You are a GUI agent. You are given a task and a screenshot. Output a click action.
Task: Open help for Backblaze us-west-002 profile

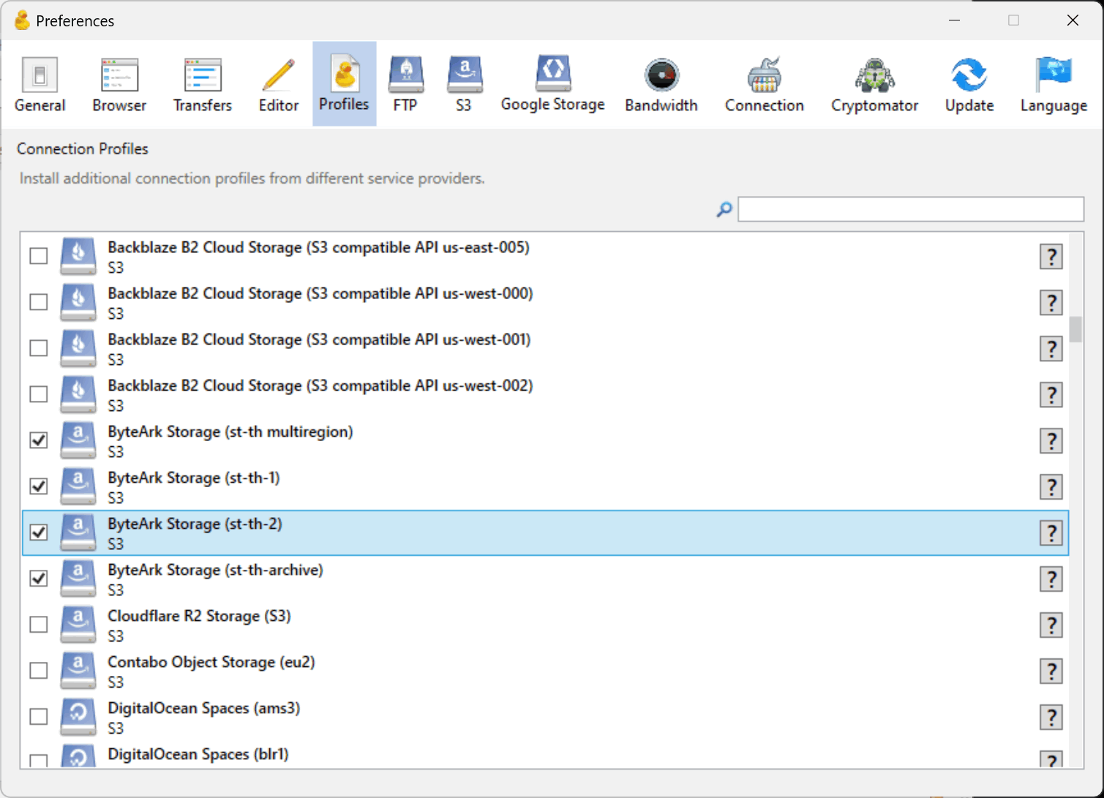click(1051, 395)
